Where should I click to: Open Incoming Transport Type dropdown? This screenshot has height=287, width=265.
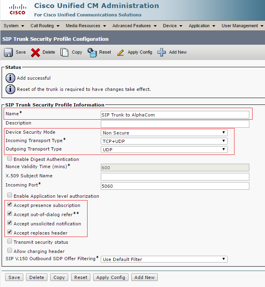164,141
